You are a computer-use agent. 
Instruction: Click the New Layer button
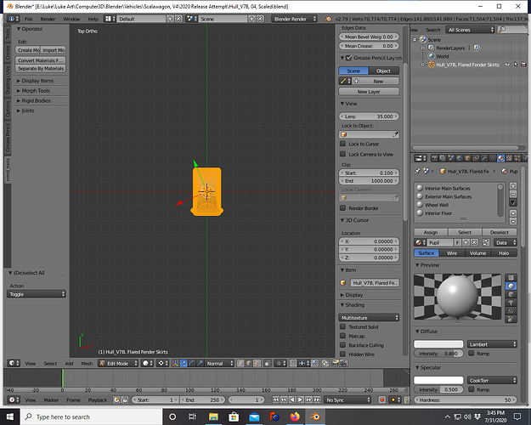click(x=369, y=92)
